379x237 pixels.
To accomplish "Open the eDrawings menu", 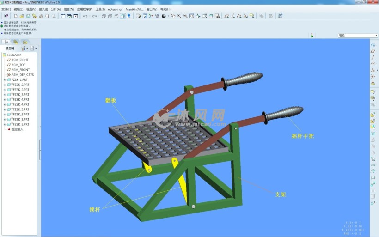I will tap(115, 9).
